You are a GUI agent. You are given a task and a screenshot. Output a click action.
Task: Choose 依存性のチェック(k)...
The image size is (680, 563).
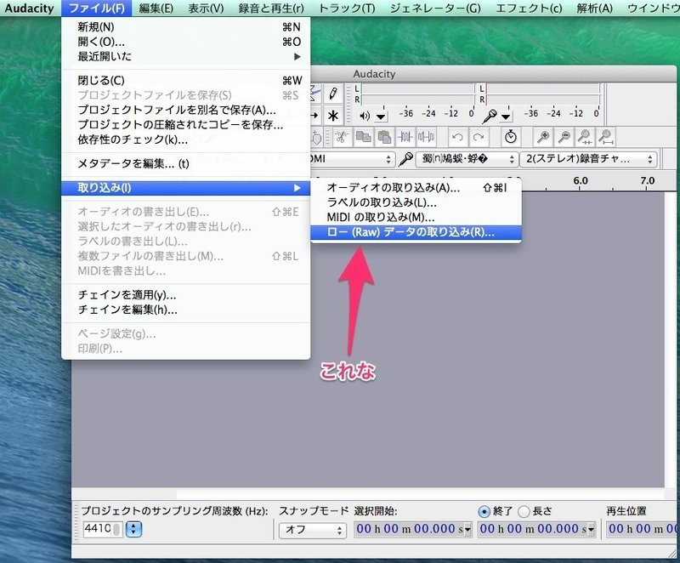186,139
